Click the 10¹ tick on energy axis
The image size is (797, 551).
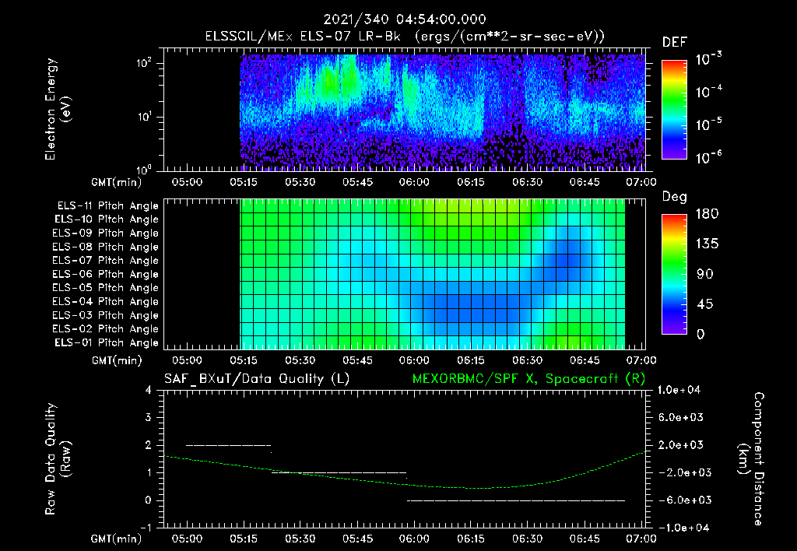(144, 117)
